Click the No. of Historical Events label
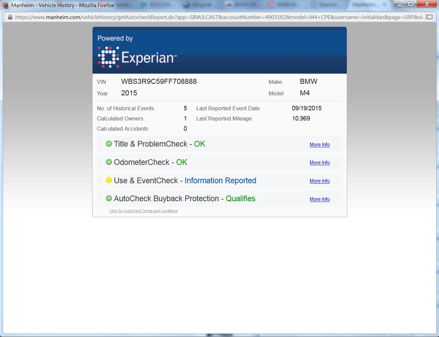The height and width of the screenshot is (337, 439). point(125,108)
